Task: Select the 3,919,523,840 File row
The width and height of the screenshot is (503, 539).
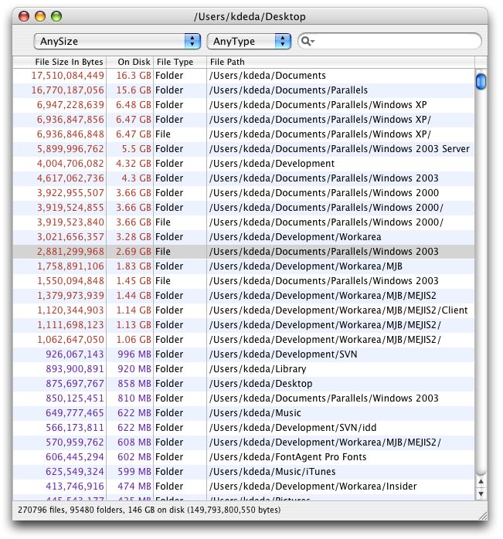Action: coord(243,222)
